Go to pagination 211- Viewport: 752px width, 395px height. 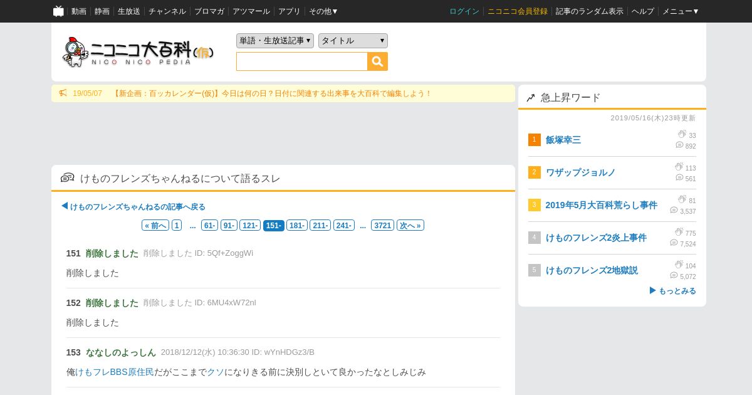(x=320, y=226)
